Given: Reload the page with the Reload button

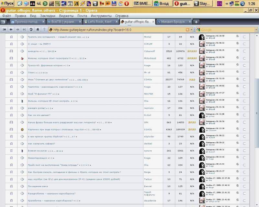Looking at the screenshot, I should click(31, 29).
